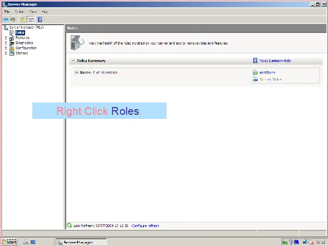The width and height of the screenshot is (328, 246).
Task: Click the blue Back arrow in the toolbar
Action: tap(6, 19)
